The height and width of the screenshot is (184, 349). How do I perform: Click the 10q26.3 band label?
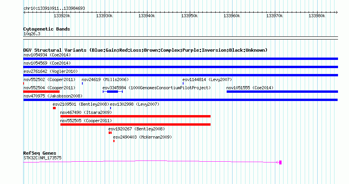(x=32, y=34)
